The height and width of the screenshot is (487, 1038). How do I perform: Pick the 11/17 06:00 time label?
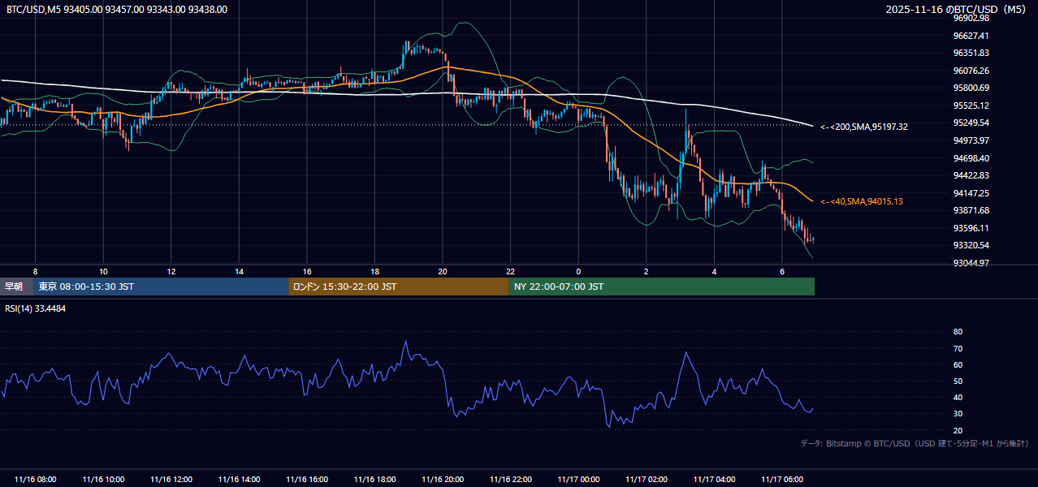pyautogui.click(x=781, y=480)
